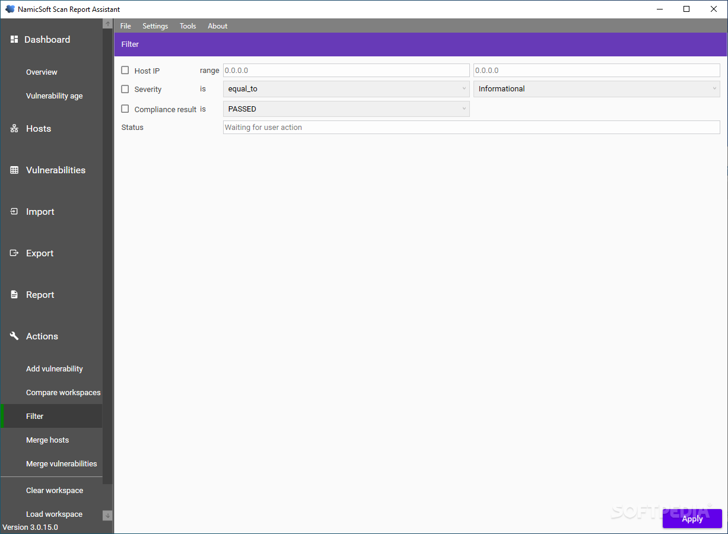
Task: Click the Vulnerabilities section label
Action: coord(56,170)
